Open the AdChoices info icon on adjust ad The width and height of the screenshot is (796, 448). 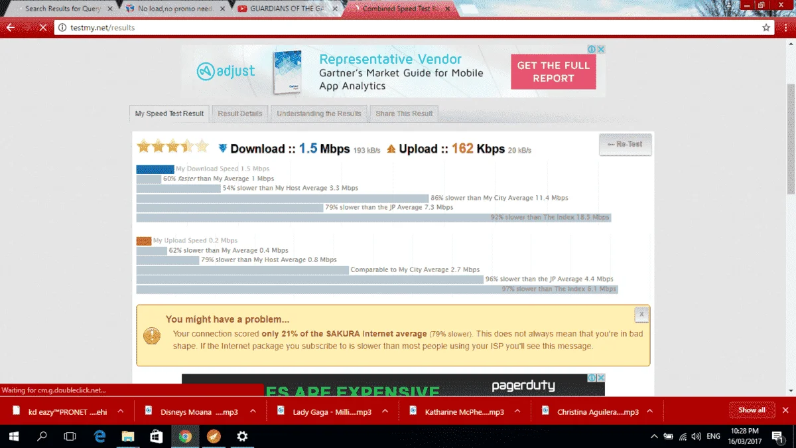click(x=592, y=50)
